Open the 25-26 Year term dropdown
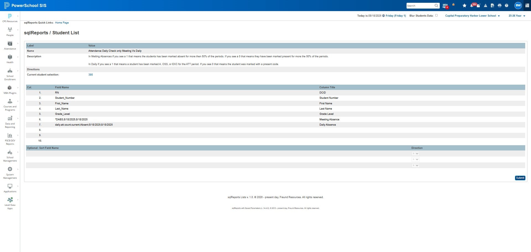Viewport: 531px width, 252px height. point(517,16)
